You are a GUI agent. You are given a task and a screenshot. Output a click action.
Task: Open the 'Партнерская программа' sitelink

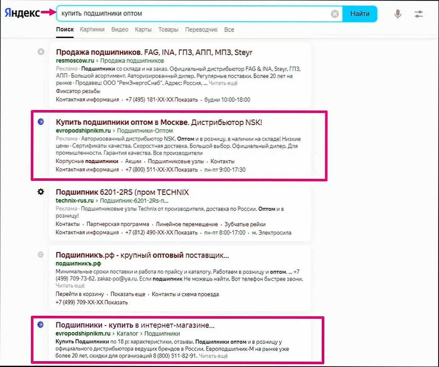click(118, 224)
